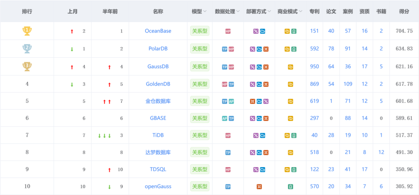Click the OceanBase score 704.75
This screenshot has width=419, height=195.
404,31
